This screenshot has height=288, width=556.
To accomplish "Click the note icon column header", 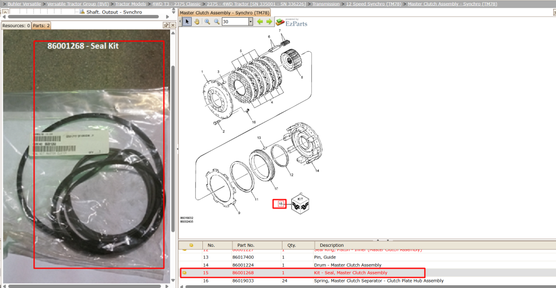I will tap(191, 245).
